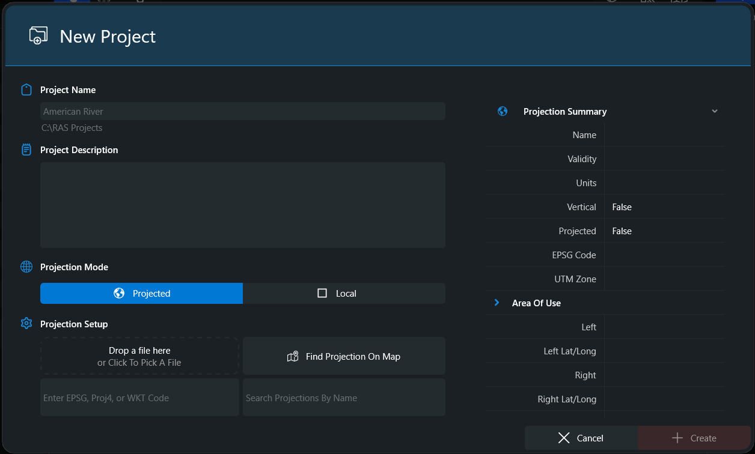The height and width of the screenshot is (454, 755).
Task: Click the Project Name tag icon
Action: [x=26, y=90]
